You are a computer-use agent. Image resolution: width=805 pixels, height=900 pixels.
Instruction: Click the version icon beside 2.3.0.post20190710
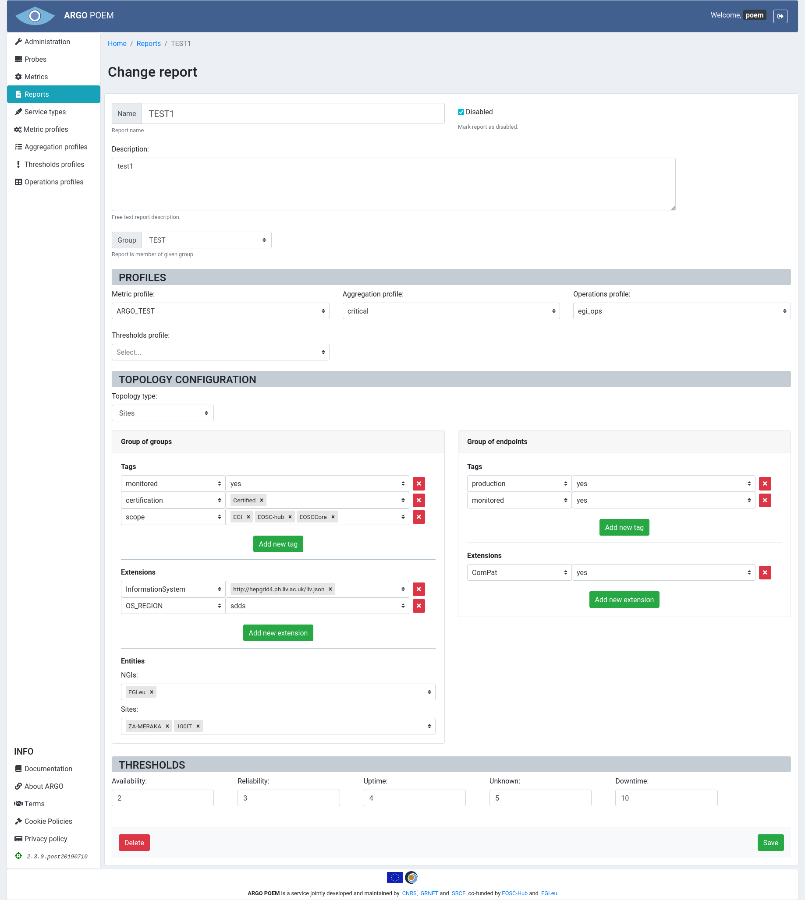pyautogui.click(x=18, y=856)
